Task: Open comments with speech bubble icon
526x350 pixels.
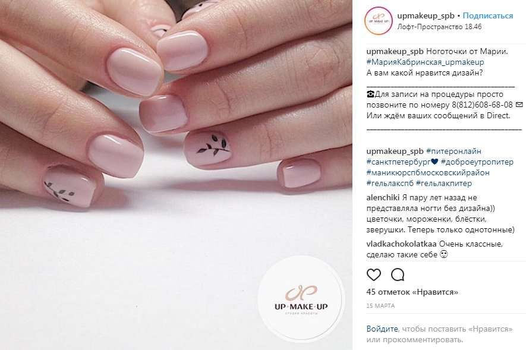Action: pos(398,275)
